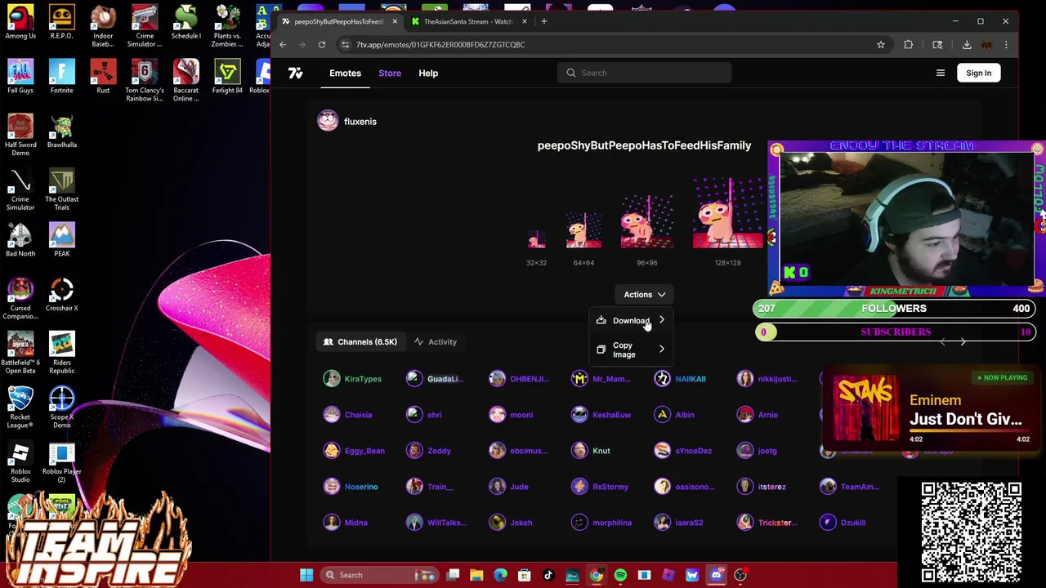This screenshot has height=588, width=1046.
Task: Open the Help nav tab
Action: (x=428, y=73)
